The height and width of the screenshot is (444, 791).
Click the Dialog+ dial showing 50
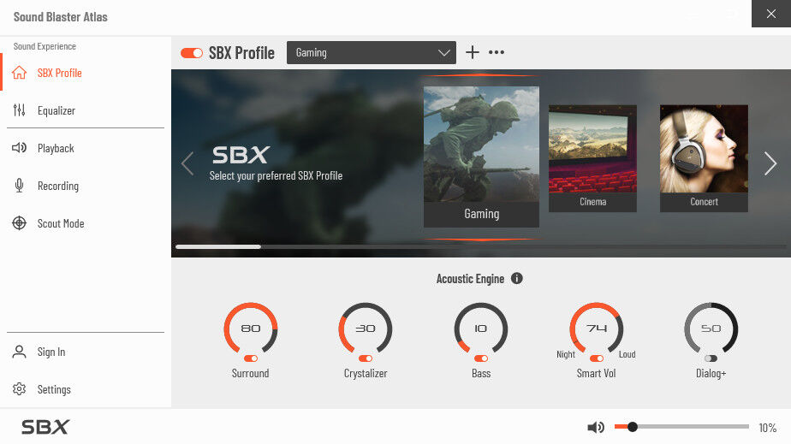(711, 329)
